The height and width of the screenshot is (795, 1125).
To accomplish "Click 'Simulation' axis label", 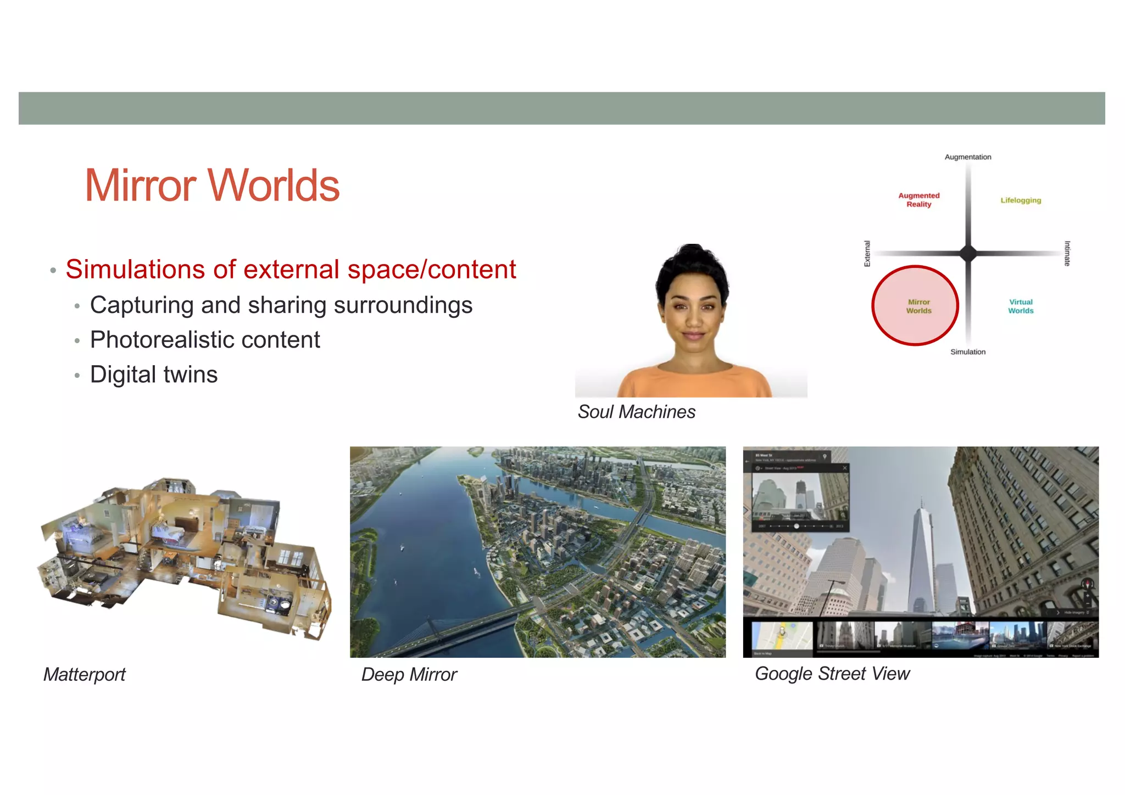I will (968, 352).
